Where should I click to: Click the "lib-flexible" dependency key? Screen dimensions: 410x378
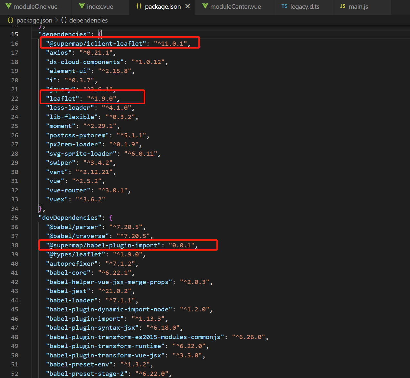click(72, 117)
